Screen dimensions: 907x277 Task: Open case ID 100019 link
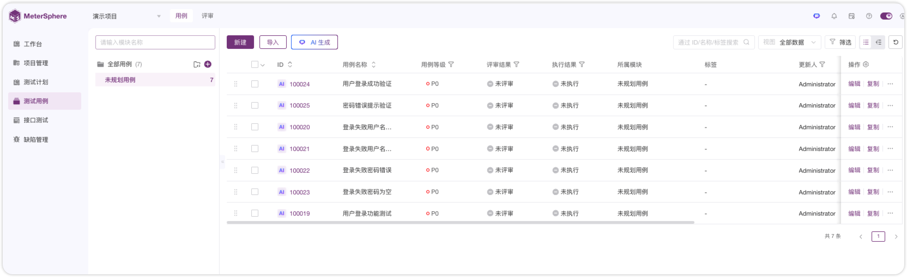(x=300, y=213)
